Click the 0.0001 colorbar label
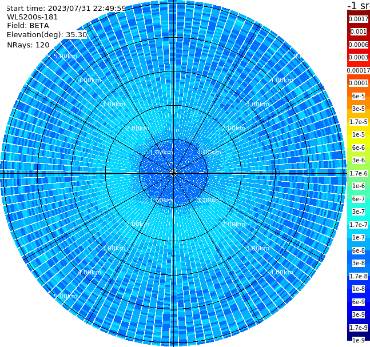370x347 pixels. (x=359, y=83)
